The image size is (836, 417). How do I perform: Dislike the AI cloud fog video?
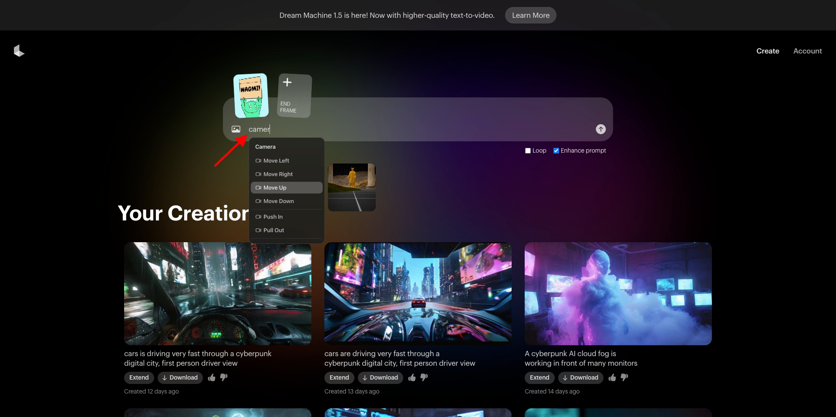[624, 377]
